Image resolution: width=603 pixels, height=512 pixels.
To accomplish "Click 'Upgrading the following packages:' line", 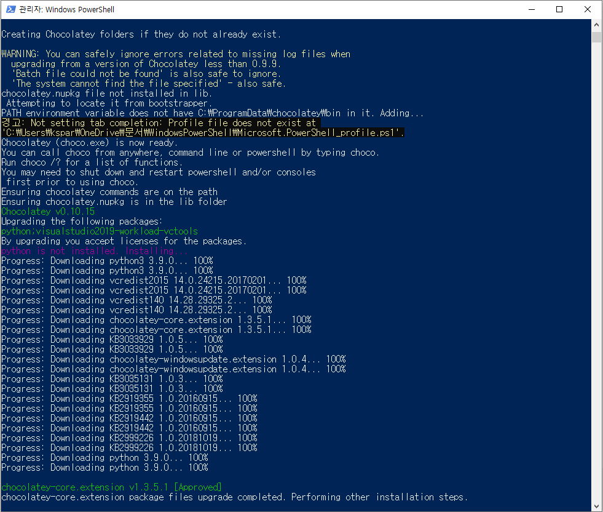I will coord(82,222).
